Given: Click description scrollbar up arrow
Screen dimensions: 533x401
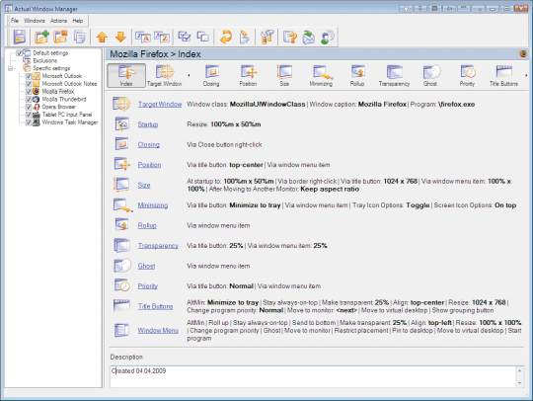Looking at the screenshot, I should [520, 370].
